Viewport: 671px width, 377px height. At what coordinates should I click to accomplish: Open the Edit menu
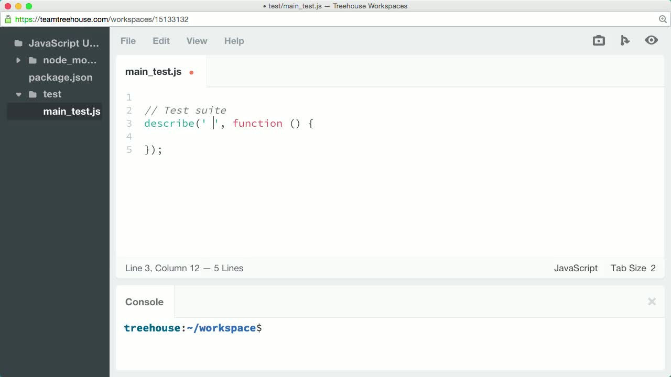[x=161, y=41]
